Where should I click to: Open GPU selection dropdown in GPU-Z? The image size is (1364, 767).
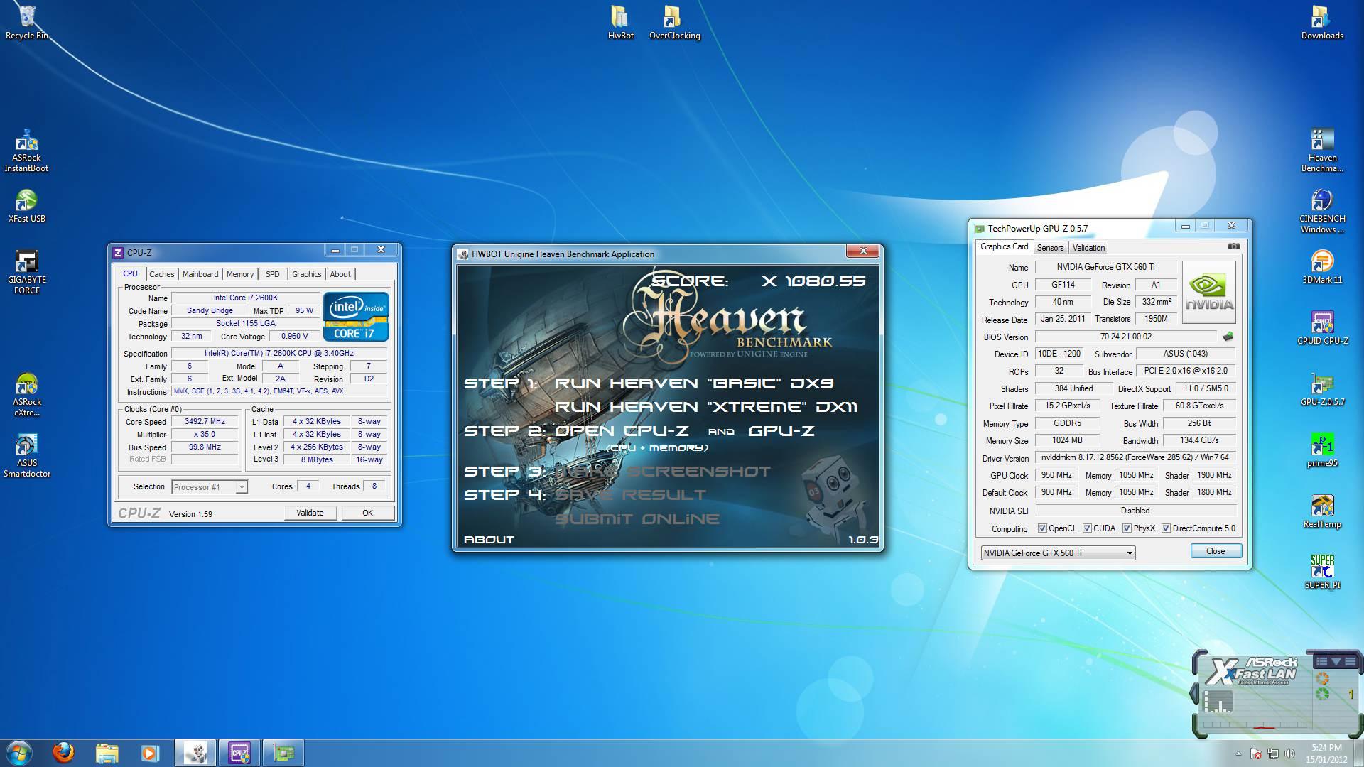coord(1058,553)
